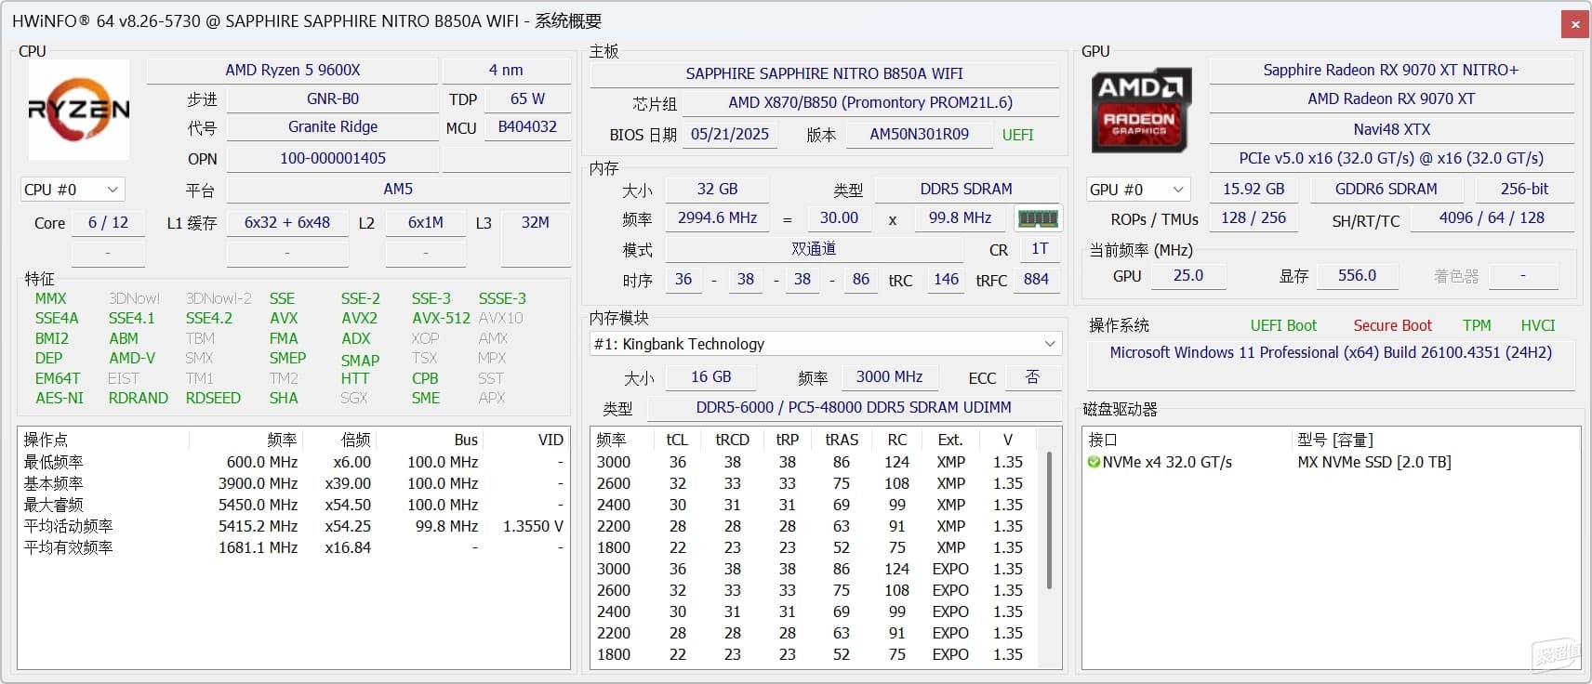This screenshot has height=684, width=1592.
Task: Click the AMD X870/B850 chipset field
Action: [x=870, y=102]
